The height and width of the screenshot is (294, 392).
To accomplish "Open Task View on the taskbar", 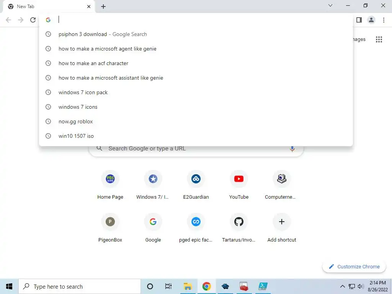I will 168,286.
